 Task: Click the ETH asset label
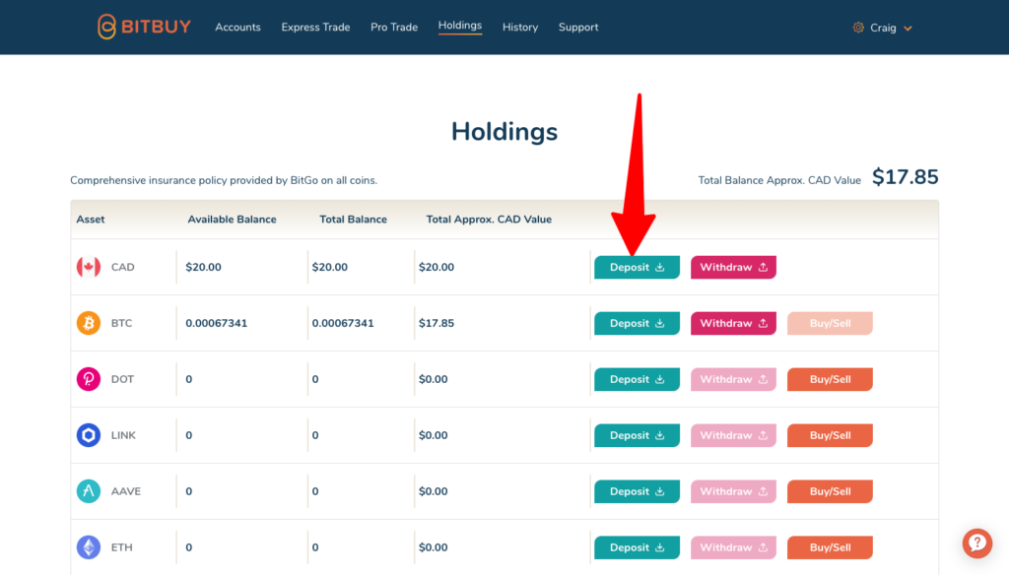point(121,547)
